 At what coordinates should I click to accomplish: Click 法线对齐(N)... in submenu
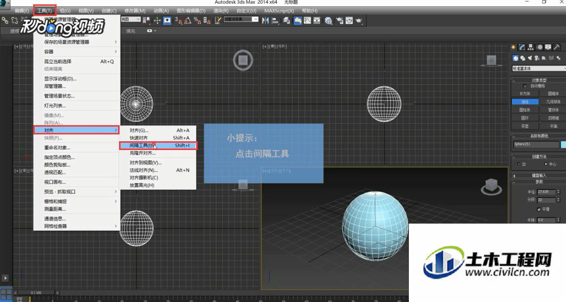coord(159,170)
